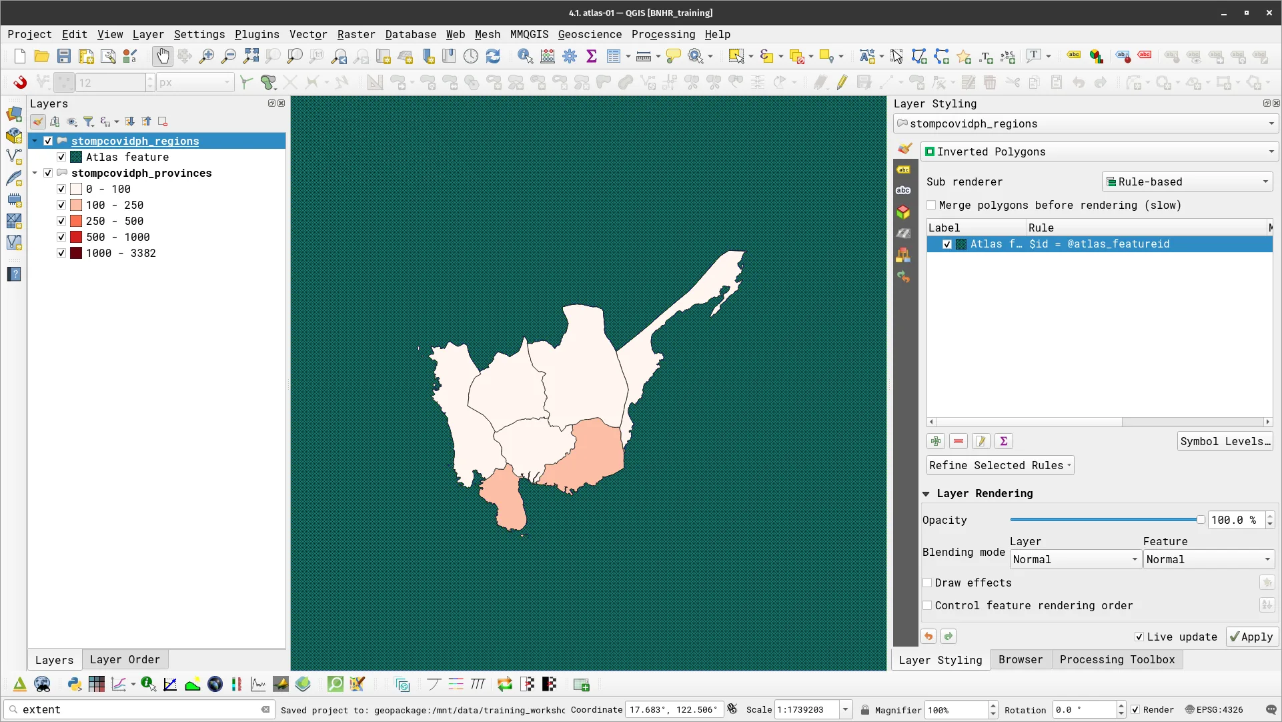1282x722 pixels.
Task: Activate the Zoom In tool
Action: [207, 56]
